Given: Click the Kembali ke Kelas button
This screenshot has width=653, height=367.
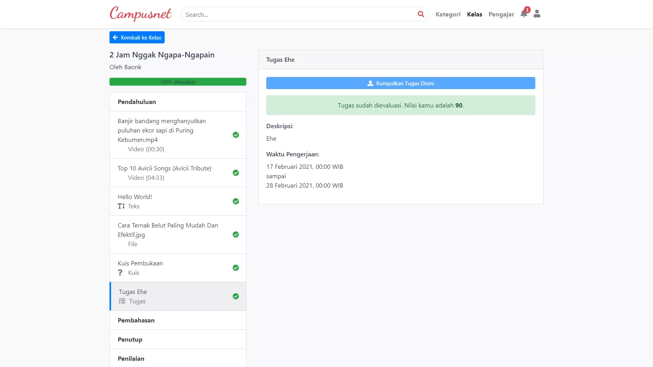Looking at the screenshot, I should tap(137, 38).
